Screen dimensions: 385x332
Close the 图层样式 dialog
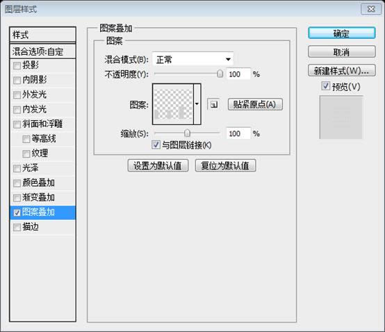(371, 9)
